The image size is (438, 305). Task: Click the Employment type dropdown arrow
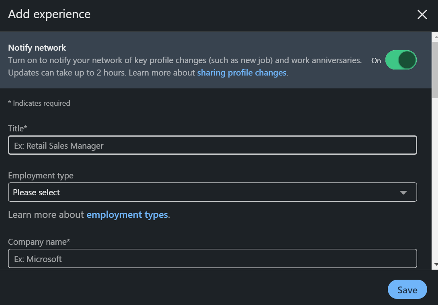(x=403, y=192)
